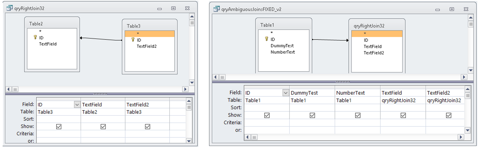The height and width of the screenshot is (147, 479).
Task: Click the Sort cell under the NumberText column
Action: pos(358,108)
